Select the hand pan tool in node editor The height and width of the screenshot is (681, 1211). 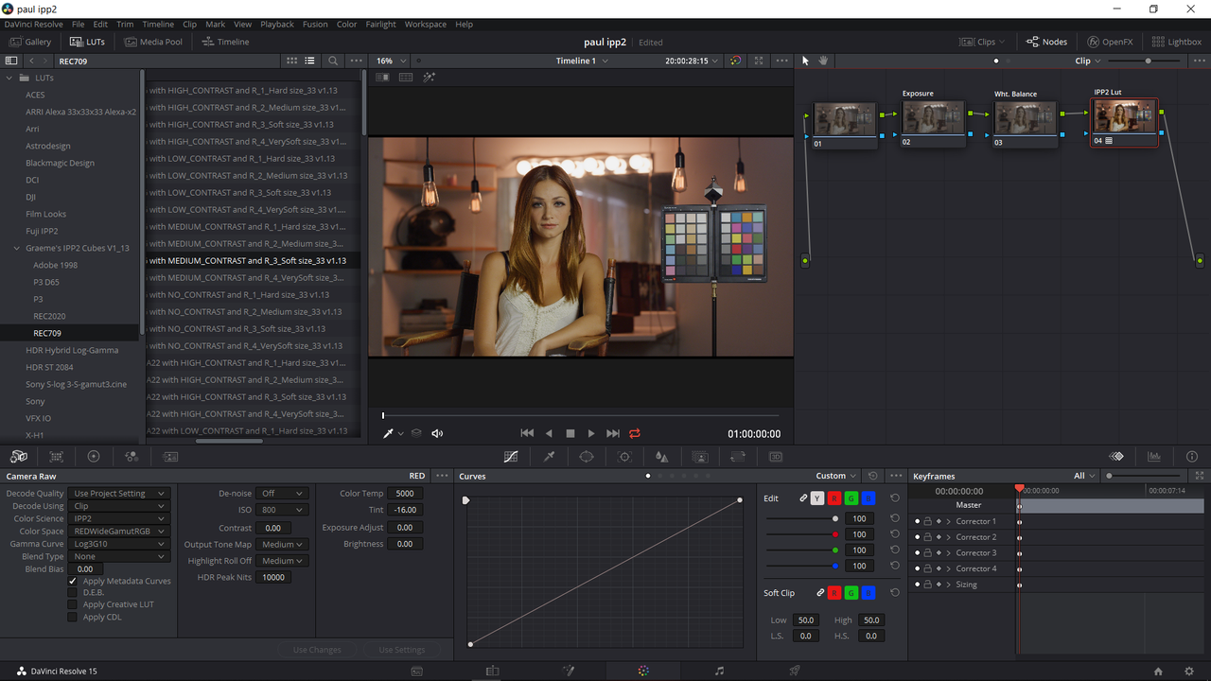click(824, 61)
